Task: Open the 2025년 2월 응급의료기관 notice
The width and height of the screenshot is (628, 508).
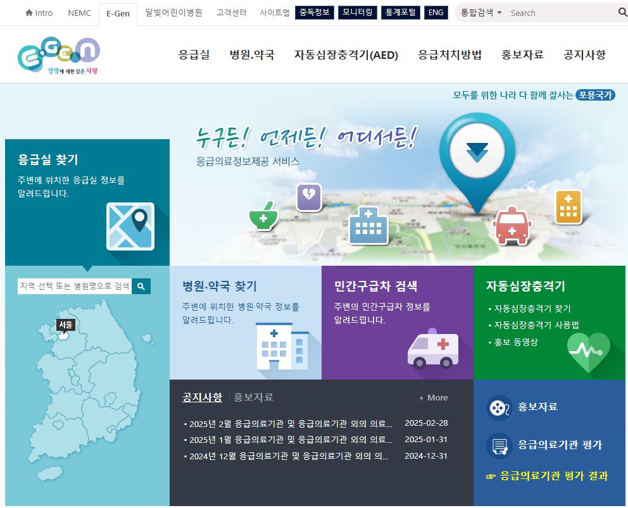Action: [x=291, y=423]
